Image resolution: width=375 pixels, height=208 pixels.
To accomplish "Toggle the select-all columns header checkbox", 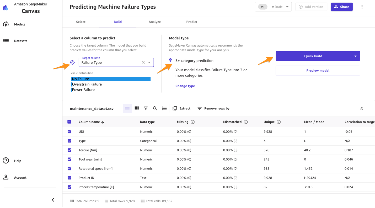I will pyautogui.click(x=69, y=122).
